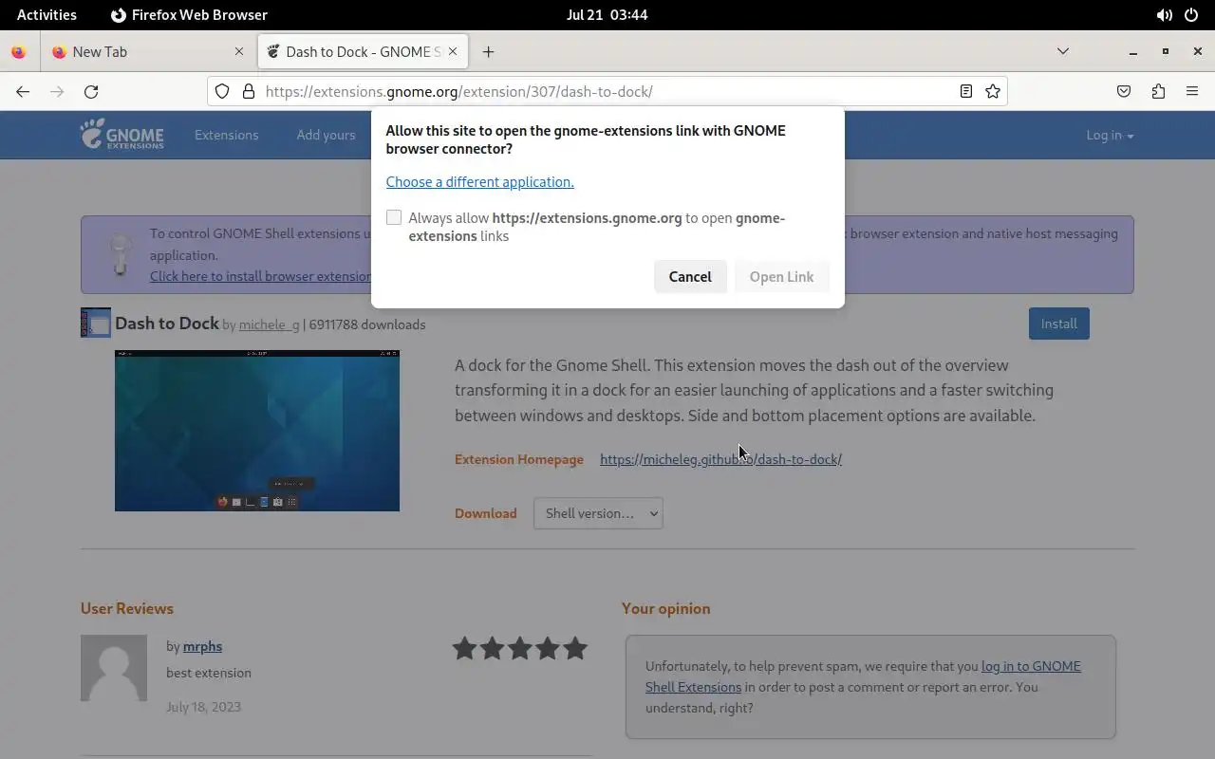
Task: Open the Pocket save icon
Action: [1124, 91]
